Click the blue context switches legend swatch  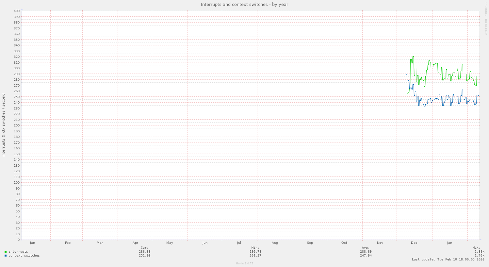(6, 256)
